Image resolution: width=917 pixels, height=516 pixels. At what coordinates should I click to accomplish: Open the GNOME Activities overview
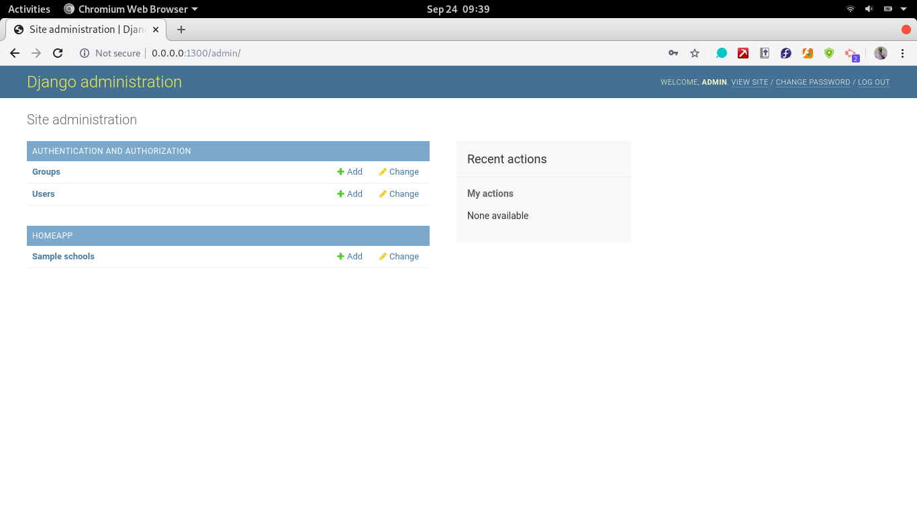29,9
